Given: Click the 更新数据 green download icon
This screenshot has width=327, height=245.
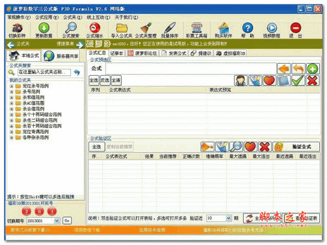Looking at the screenshot, I should pos(44,30).
